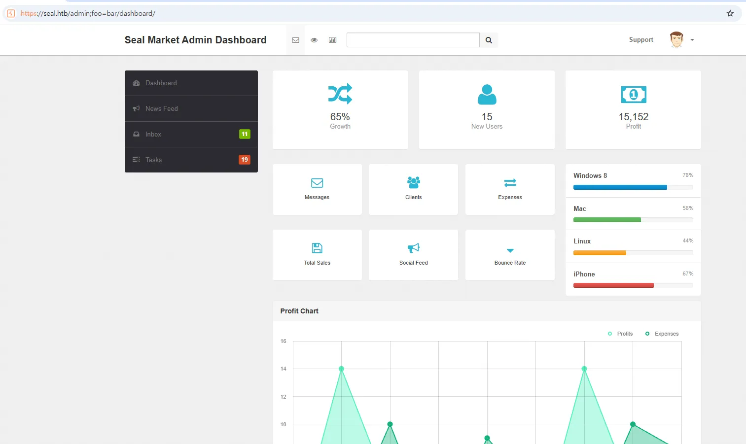Click the red Tasks badge showing 19
746x444 pixels.
click(x=245, y=160)
